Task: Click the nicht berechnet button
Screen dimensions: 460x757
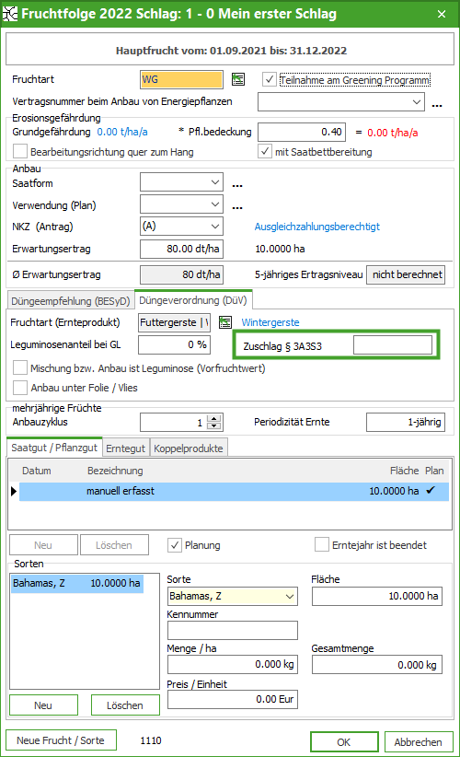Action: click(406, 274)
